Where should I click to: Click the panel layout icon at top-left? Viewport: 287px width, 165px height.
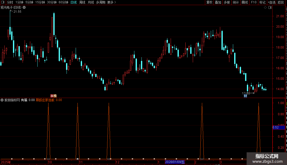tap(3, 2)
